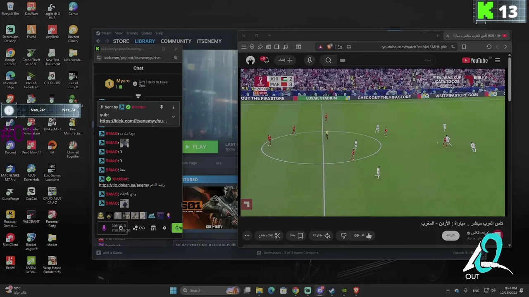Click the YouTube logo in the page header

click(475, 60)
